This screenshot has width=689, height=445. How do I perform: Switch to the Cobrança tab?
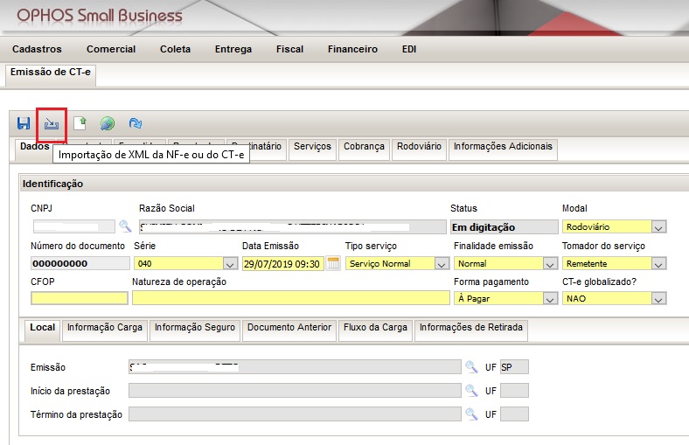364,149
